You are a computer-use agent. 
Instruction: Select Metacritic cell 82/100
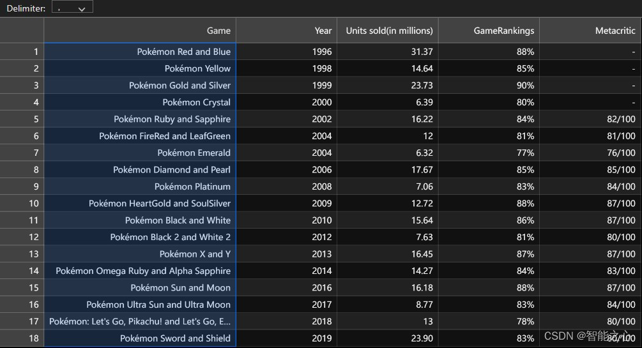click(x=590, y=119)
